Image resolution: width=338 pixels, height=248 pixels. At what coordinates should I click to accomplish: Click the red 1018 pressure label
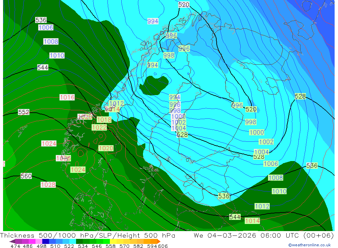pyautogui.click(x=104, y=119)
